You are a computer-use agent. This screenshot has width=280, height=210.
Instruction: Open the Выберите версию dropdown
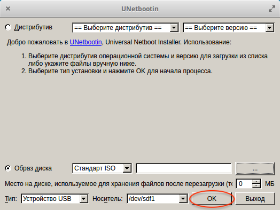pyautogui.click(x=229, y=28)
